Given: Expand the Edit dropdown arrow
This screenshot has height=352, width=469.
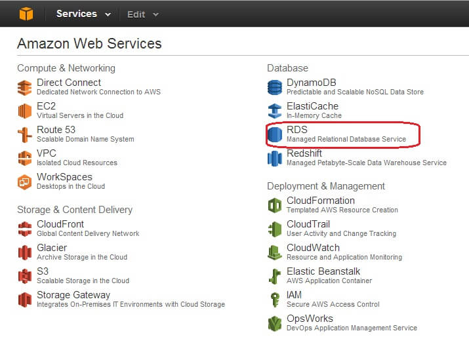Looking at the screenshot, I should point(155,14).
